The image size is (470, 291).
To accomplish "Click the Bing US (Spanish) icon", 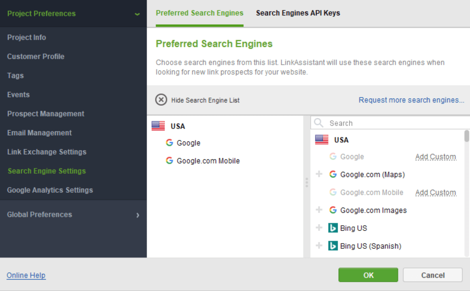I will 333,246.
